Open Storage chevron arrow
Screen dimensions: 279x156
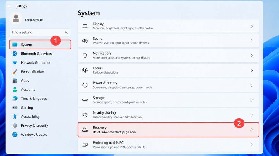point(252,100)
